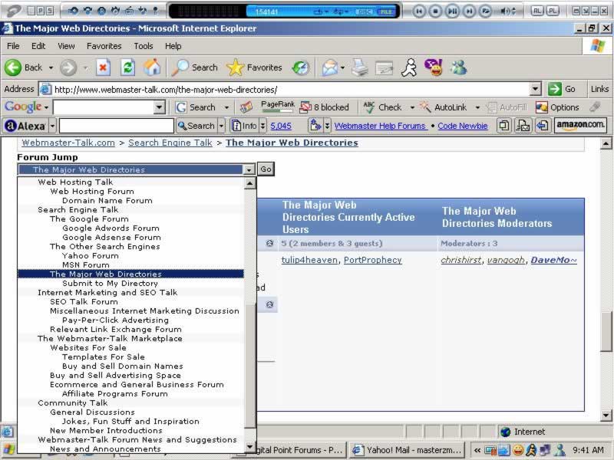Stop loading with the red X icon
614x460 pixels.
pyautogui.click(x=103, y=67)
